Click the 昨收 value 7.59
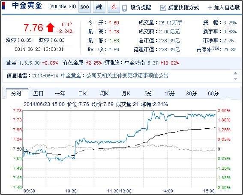 (114, 50)
